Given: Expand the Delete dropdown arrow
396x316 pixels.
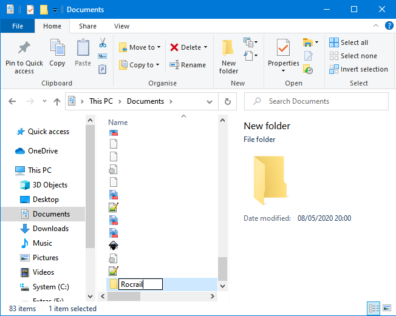Looking at the screenshot, I should point(205,47).
